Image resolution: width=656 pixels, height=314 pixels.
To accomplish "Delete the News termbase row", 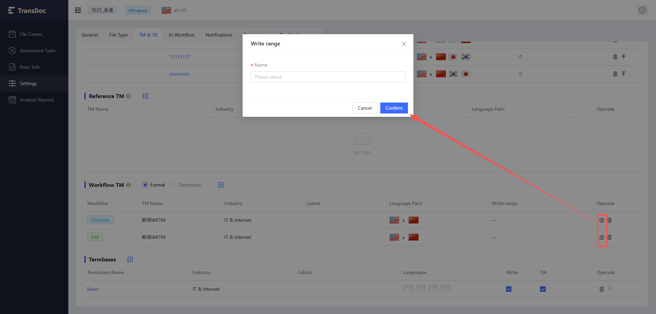I will click(x=602, y=289).
